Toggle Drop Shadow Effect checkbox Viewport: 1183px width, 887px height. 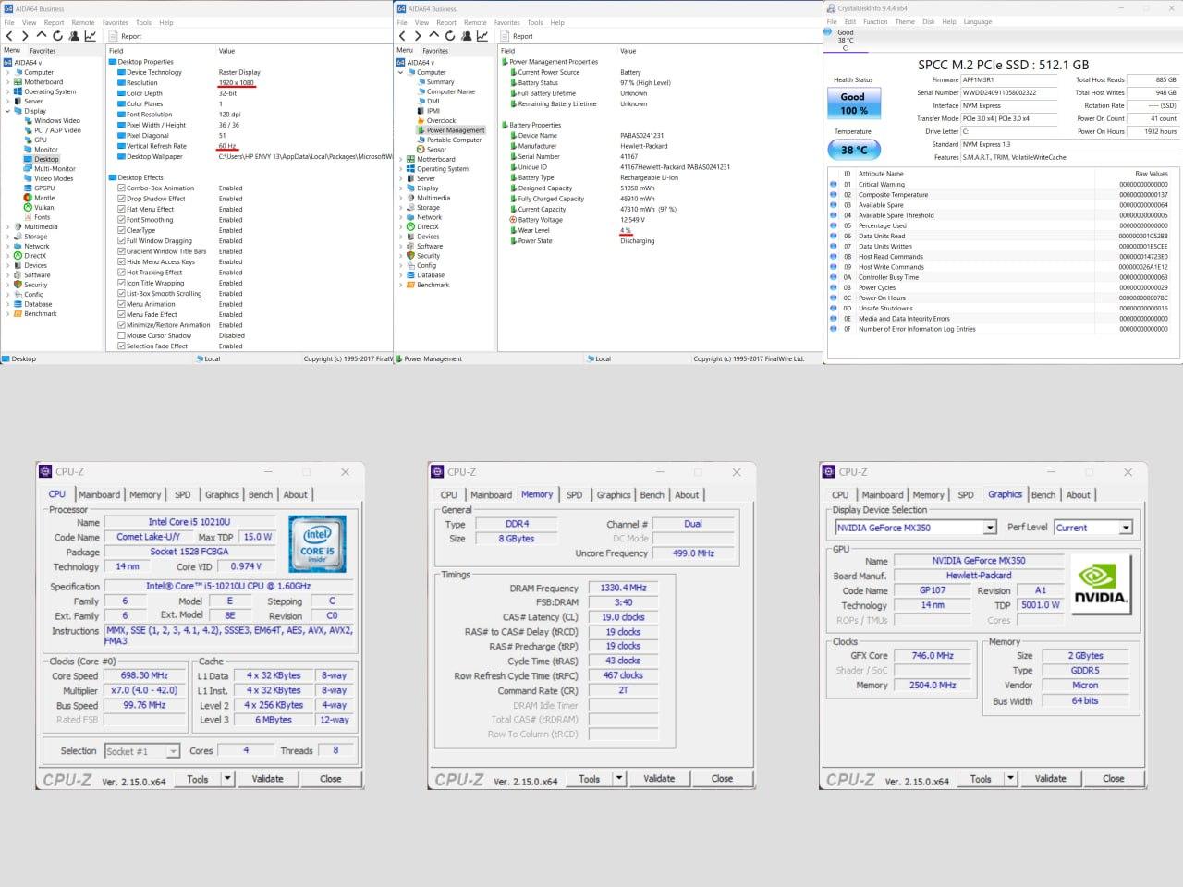coord(121,199)
